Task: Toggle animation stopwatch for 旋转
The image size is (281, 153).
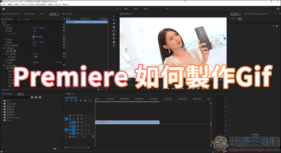Action: [7, 39]
